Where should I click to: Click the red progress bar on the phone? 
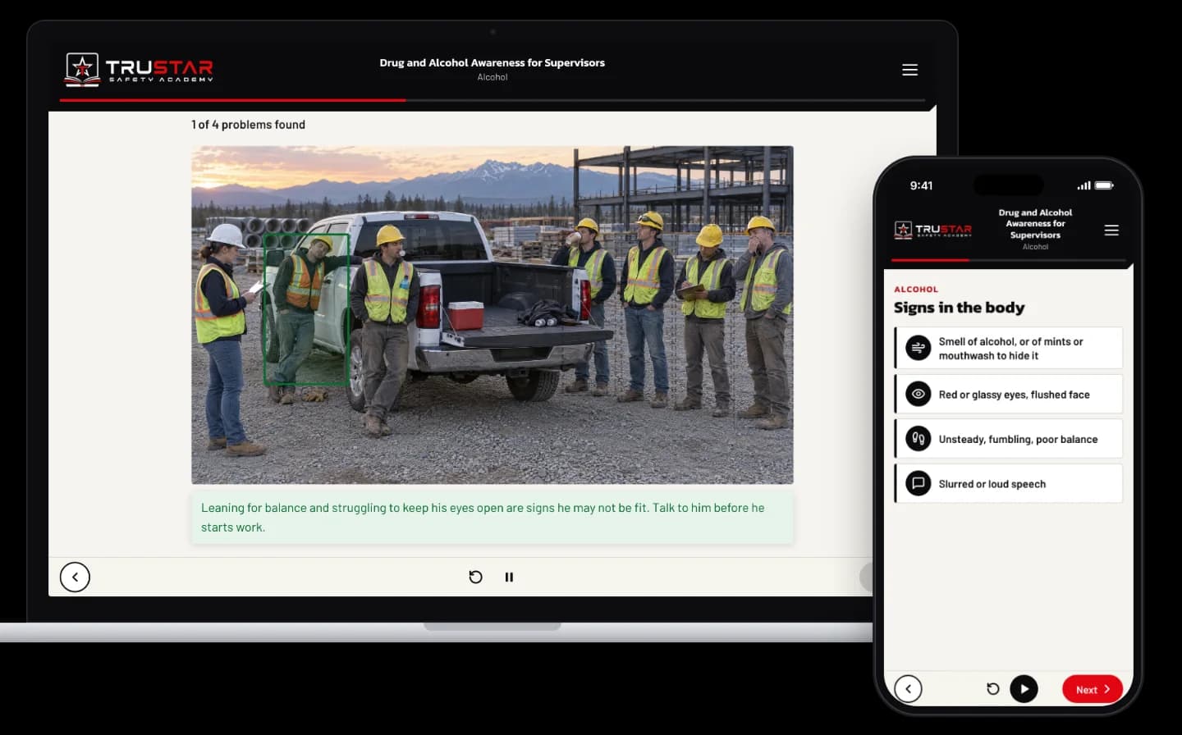tap(931, 260)
